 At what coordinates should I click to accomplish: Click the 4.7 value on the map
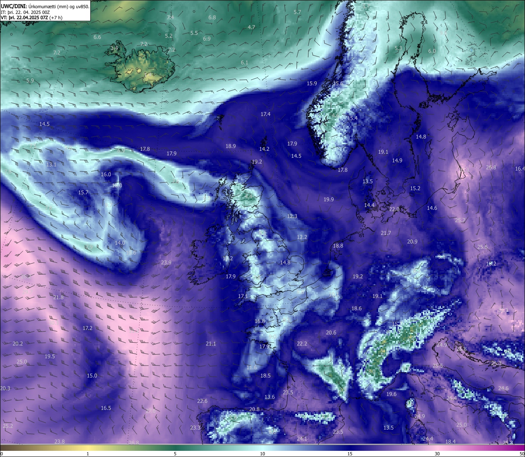(251, 27)
